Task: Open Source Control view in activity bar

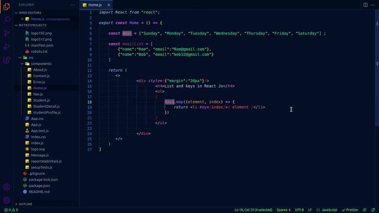Action: coord(7,33)
